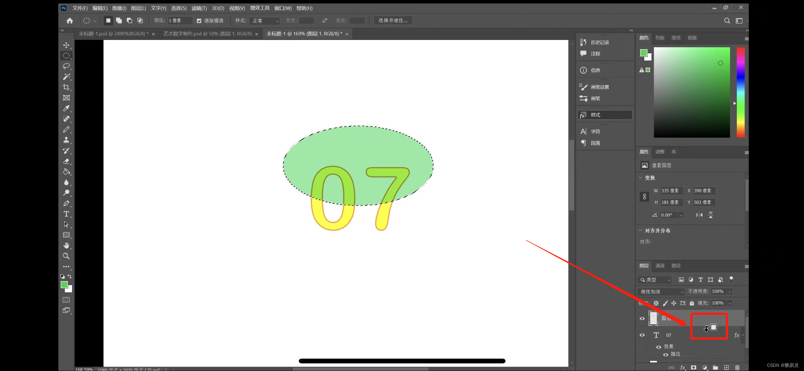
Task: Click the green foreground color swatch in toolbar
Action: click(x=64, y=284)
